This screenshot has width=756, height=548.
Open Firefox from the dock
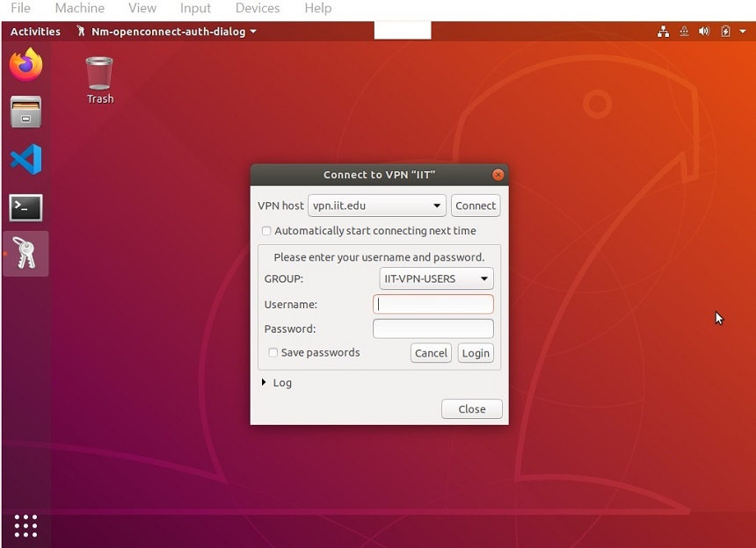point(26,64)
